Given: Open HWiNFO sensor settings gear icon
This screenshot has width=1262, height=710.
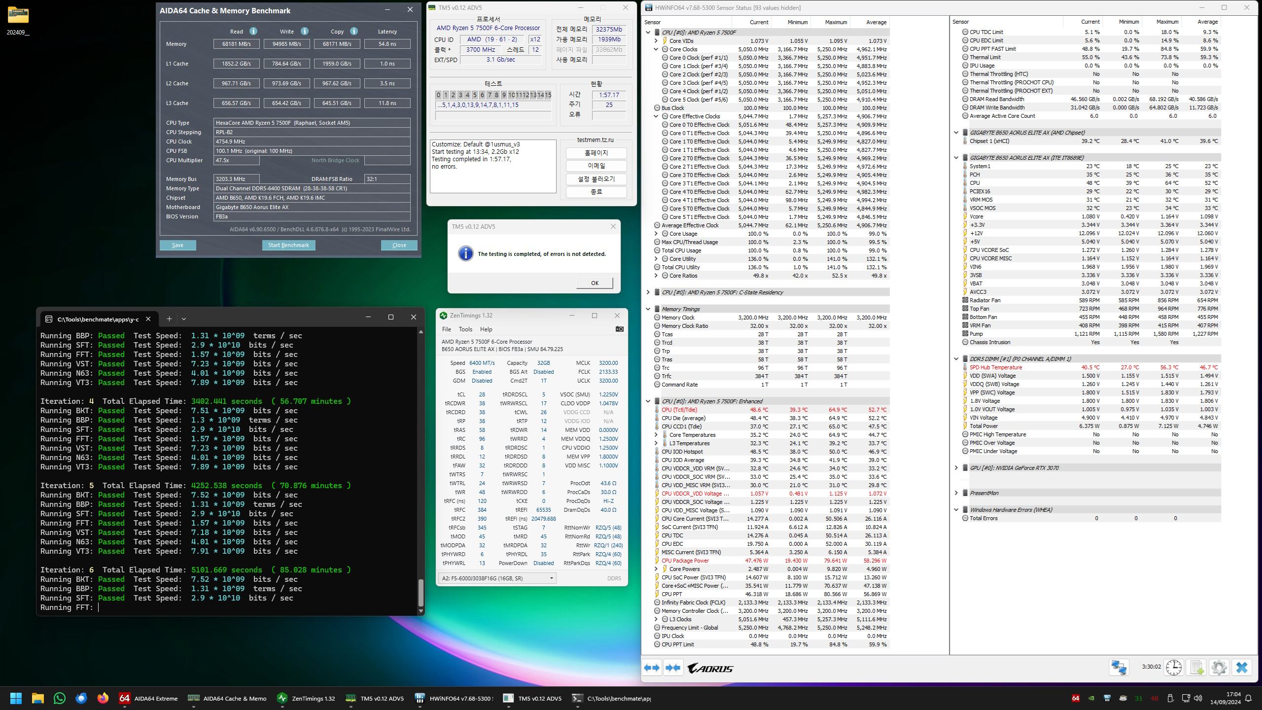Looking at the screenshot, I should click(1219, 668).
